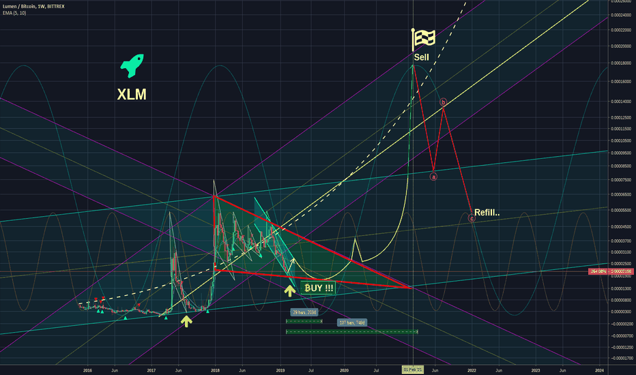Click the 0.00012500 price axis label
636x375 pixels.
(621, 117)
